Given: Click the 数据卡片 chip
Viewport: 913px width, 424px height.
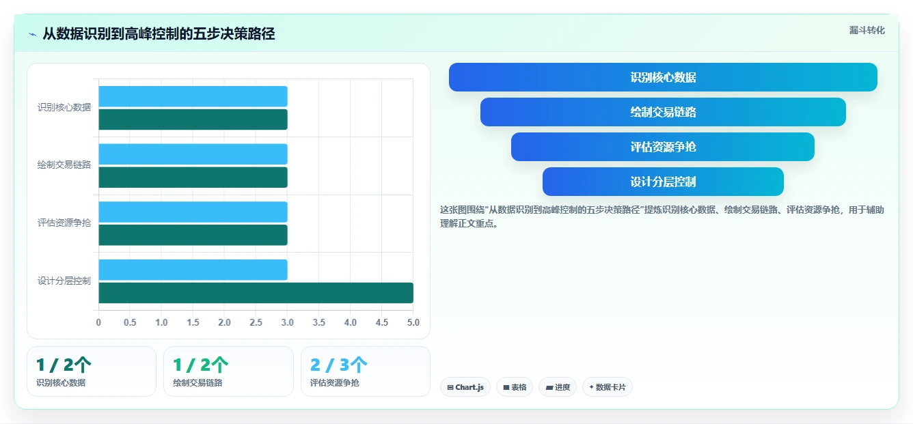Looking at the screenshot, I should coord(608,387).
